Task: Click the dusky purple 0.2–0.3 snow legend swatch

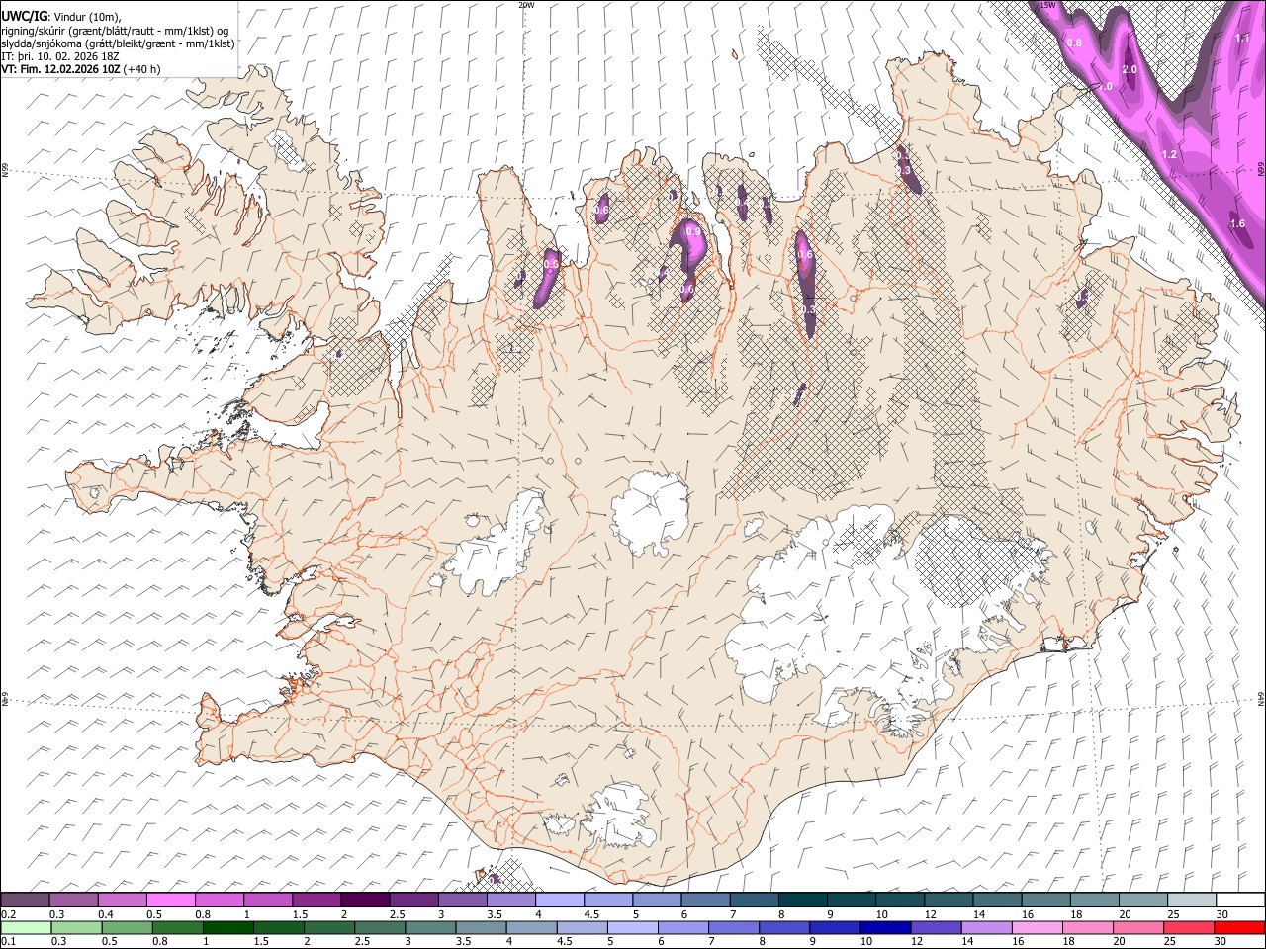Action: [25, 901]
